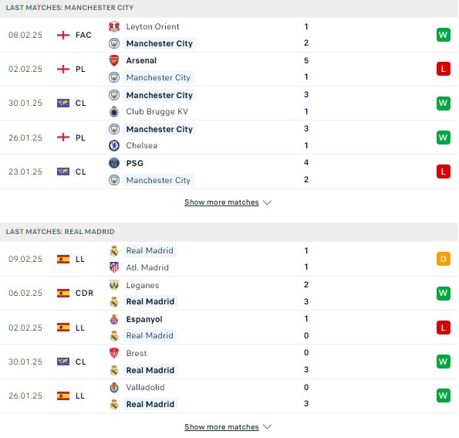Click the Brest club crest

pyautogui.click(x=114, y=353)
